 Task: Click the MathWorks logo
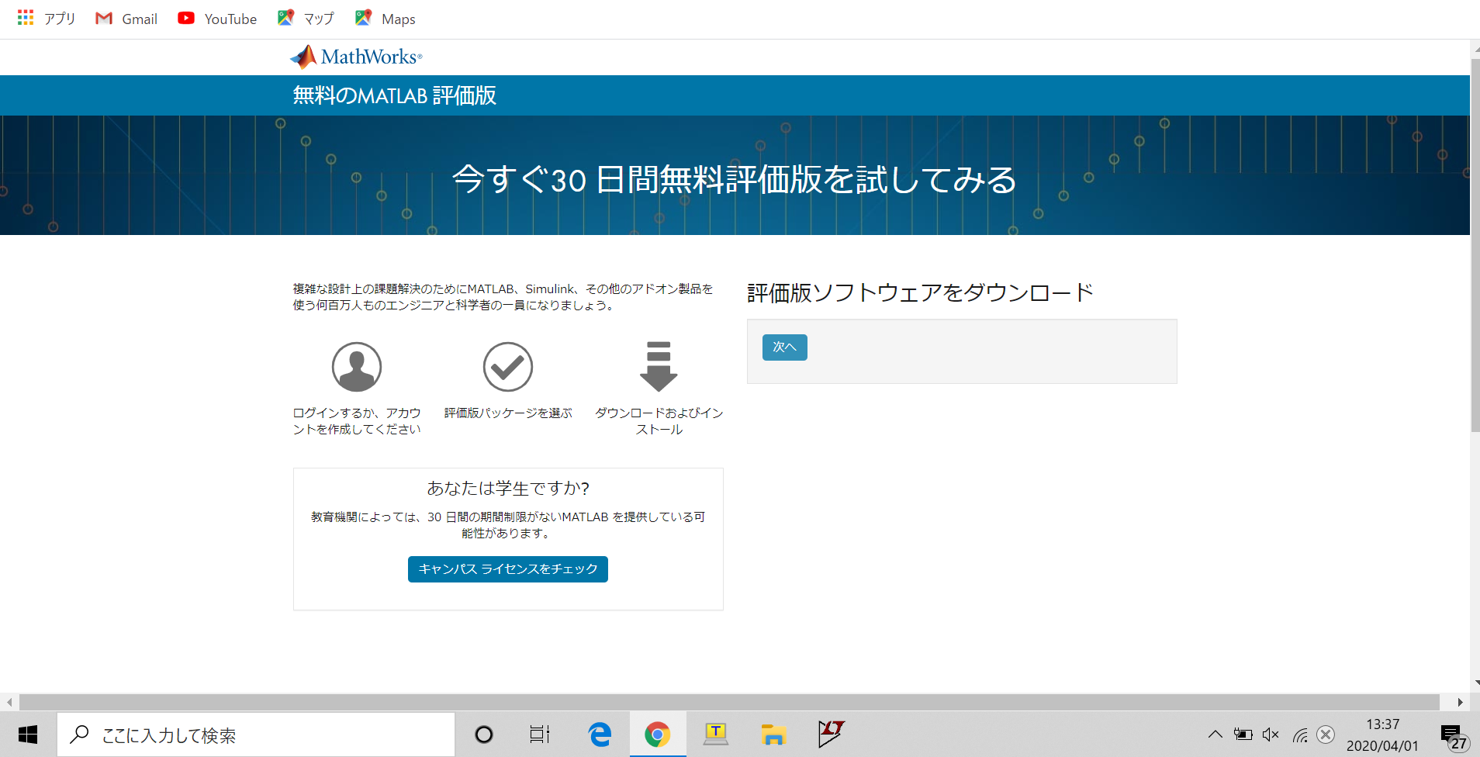pos(356,57)
